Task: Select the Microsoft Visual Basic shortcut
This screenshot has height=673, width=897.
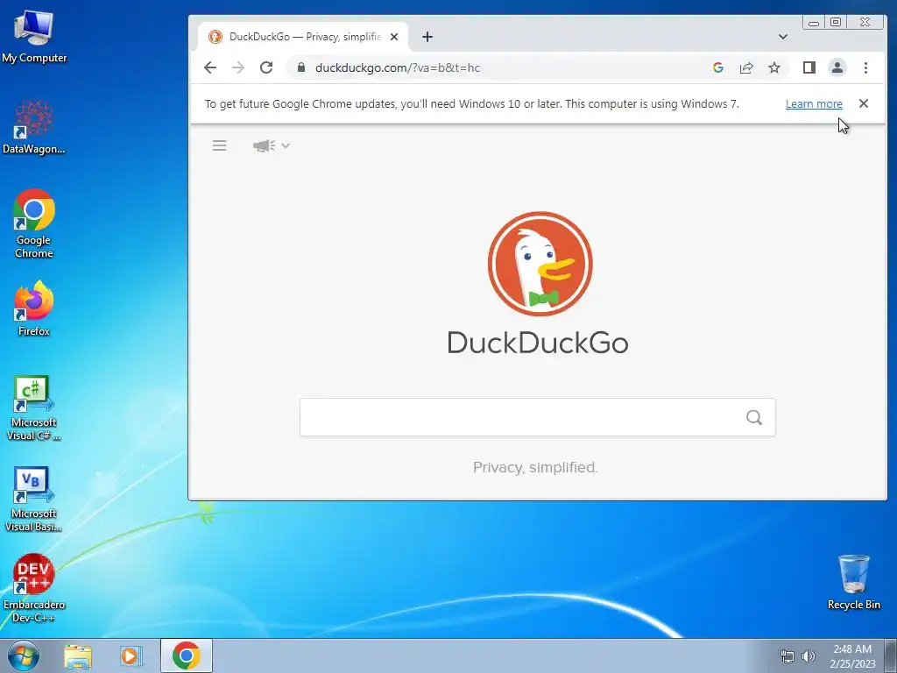Action: pos(34,499)
